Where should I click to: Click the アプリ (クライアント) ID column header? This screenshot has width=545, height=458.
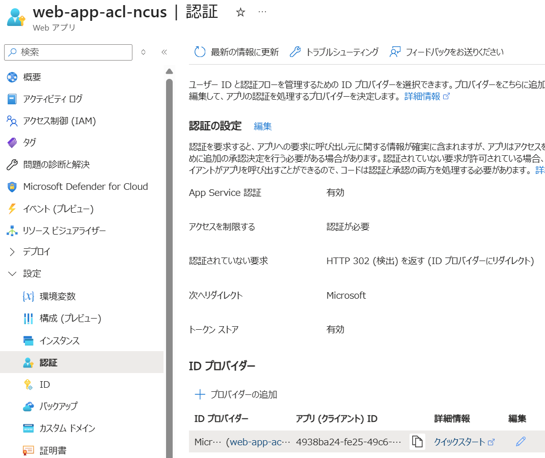coord(337,419)
